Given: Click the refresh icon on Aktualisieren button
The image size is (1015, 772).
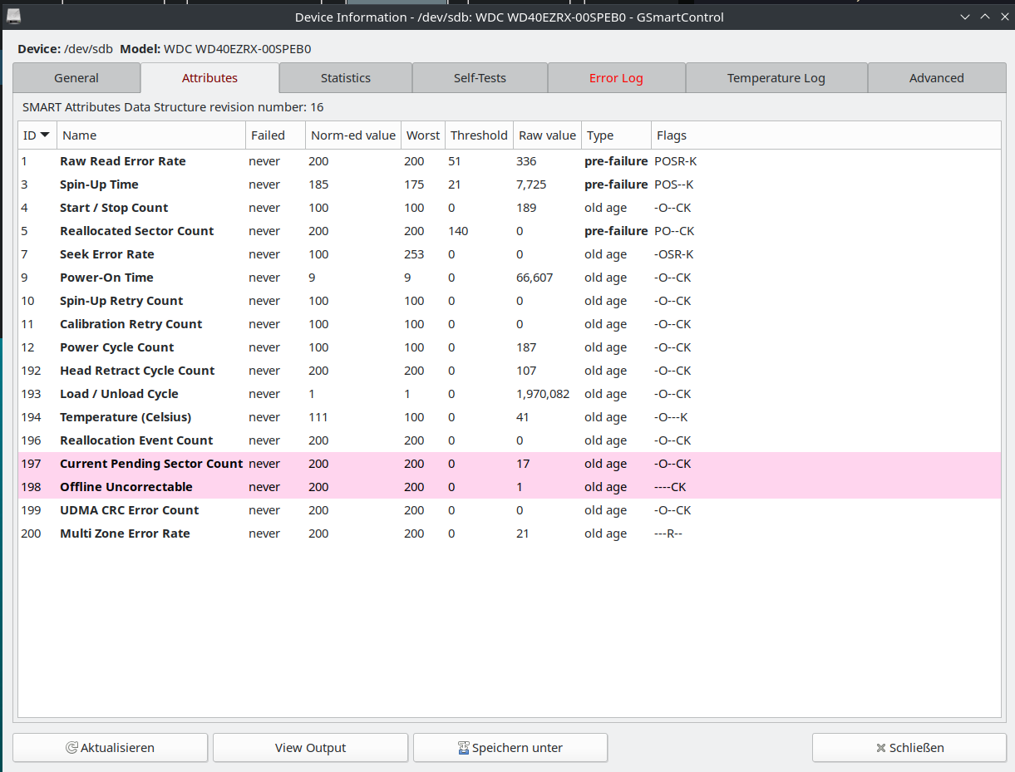Looking at the screenshot, I should pos(71,748).
